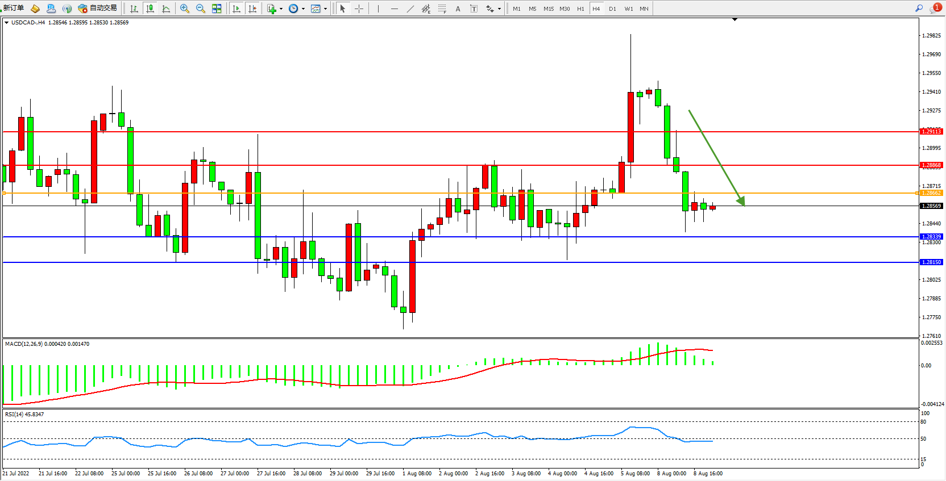Screen dimensions: 946x481
Task: Switch chart to candlestick mode
Action: 150,9
